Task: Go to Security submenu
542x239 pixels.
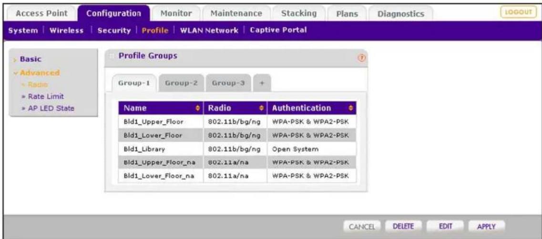Action: tap(114, 30)
